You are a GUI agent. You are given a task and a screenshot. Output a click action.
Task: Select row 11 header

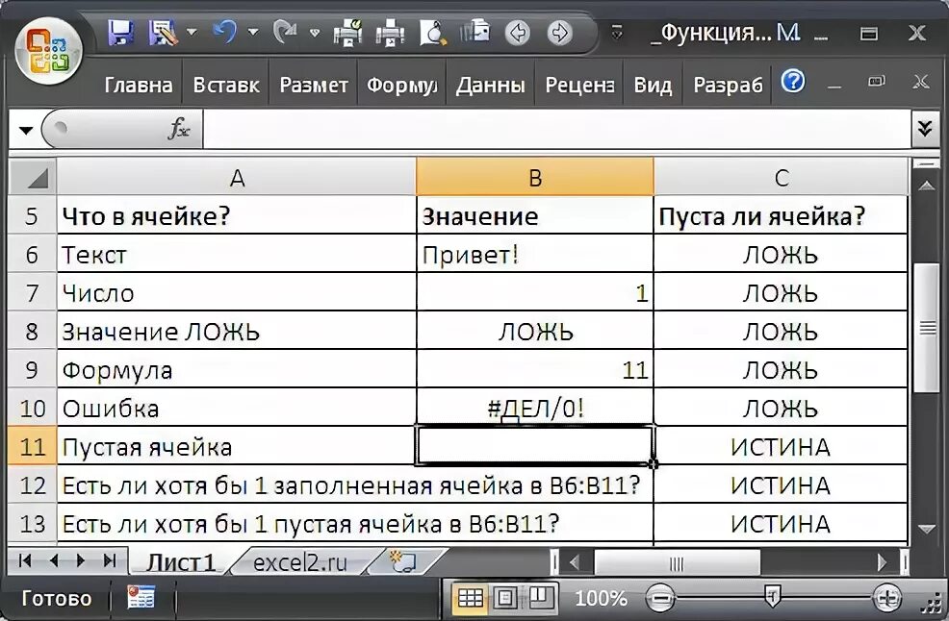[32, 447]
